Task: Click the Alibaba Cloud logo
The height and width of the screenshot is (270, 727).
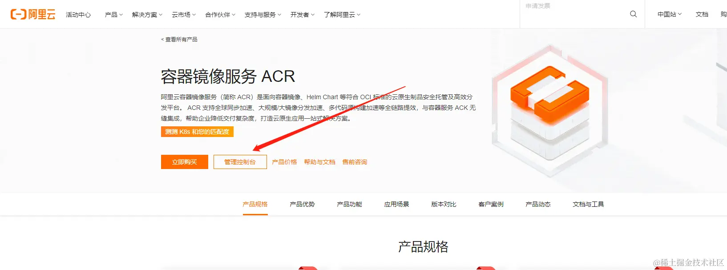Action: (33, 14)
